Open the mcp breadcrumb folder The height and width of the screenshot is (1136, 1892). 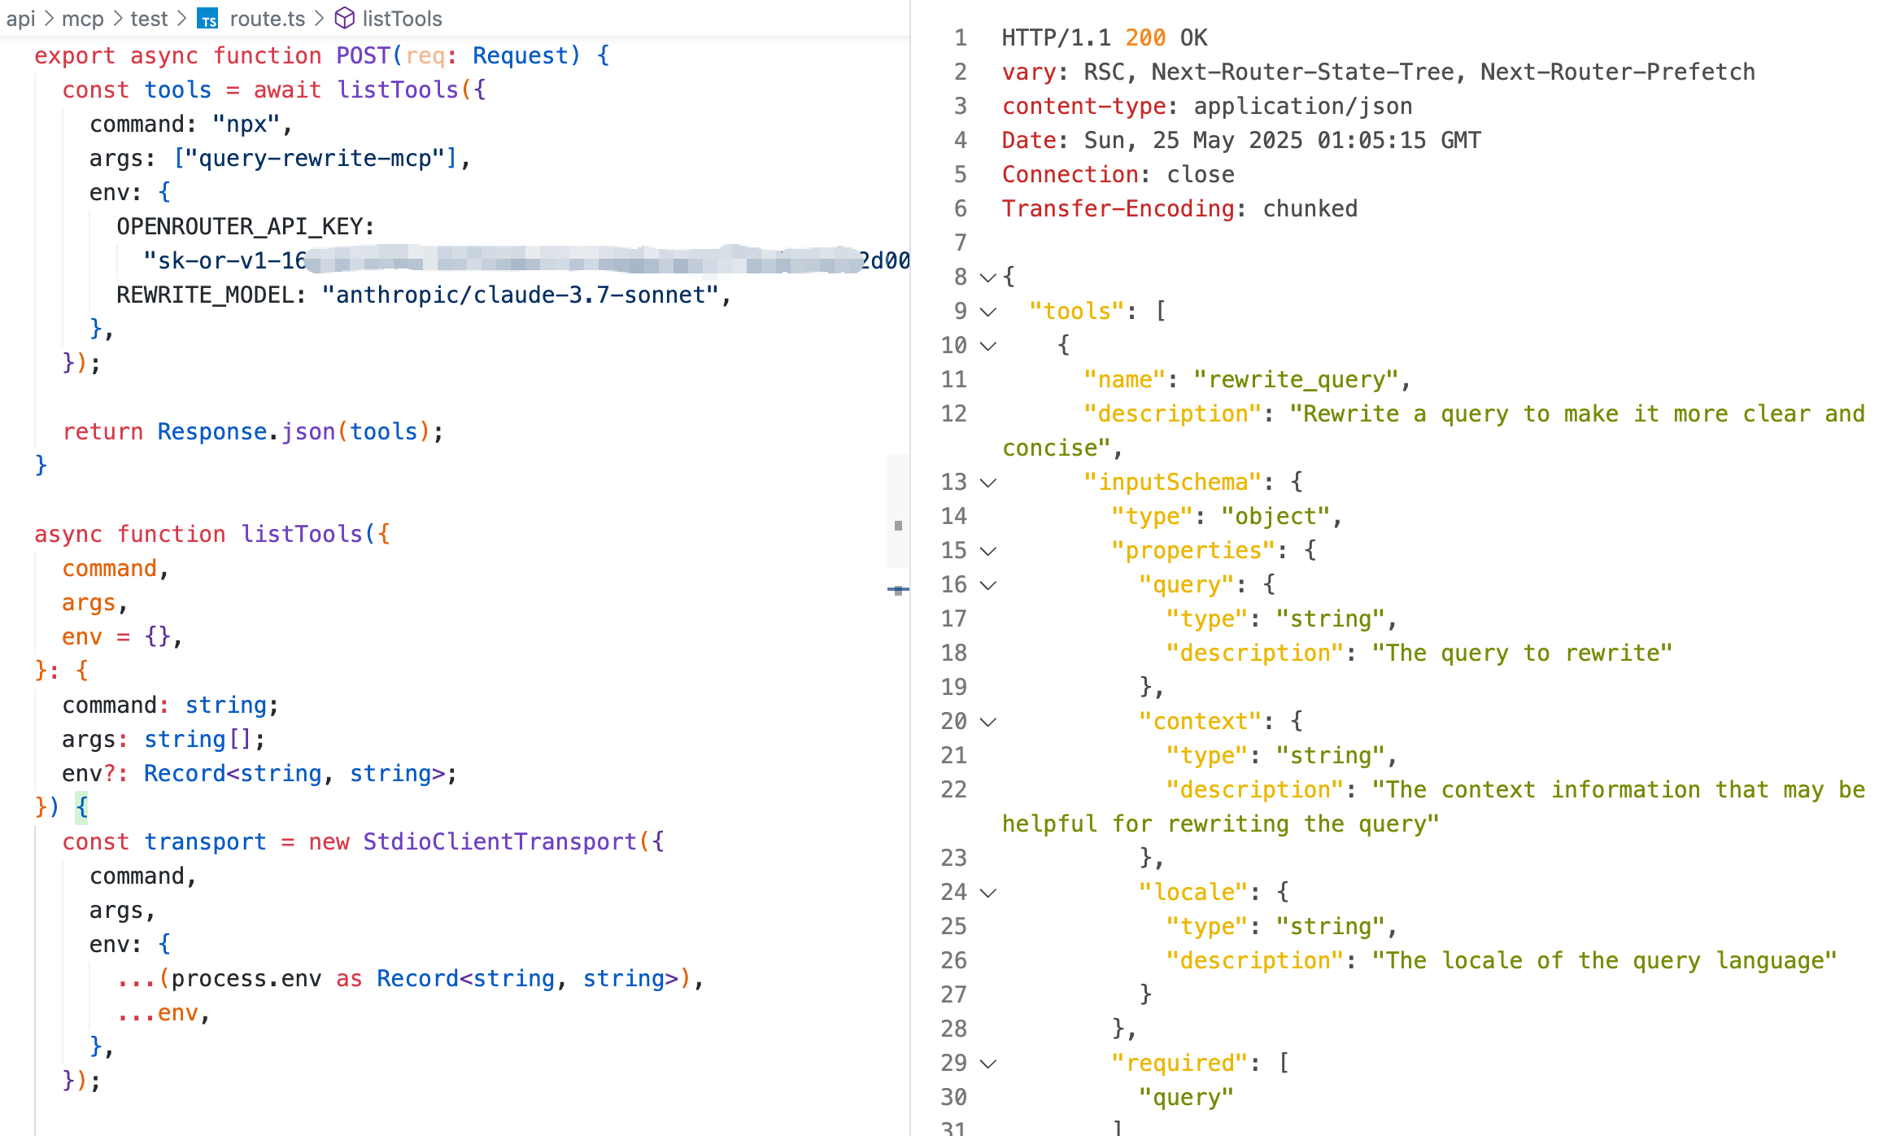(x=82, y=19)
